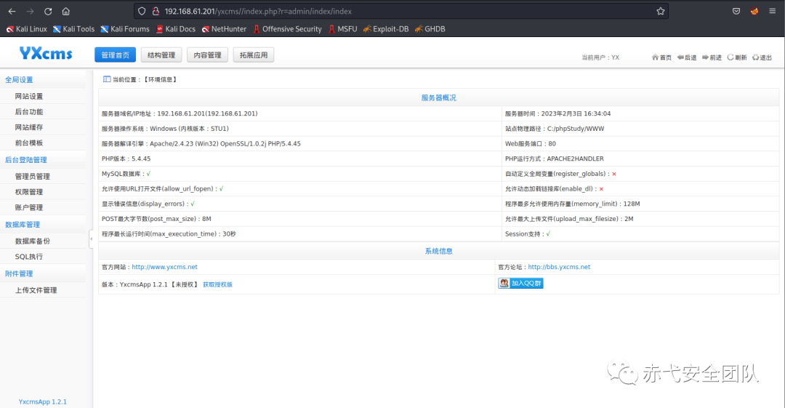Go back with browser back arrow

pyautogui.click(x=12, y=11)
